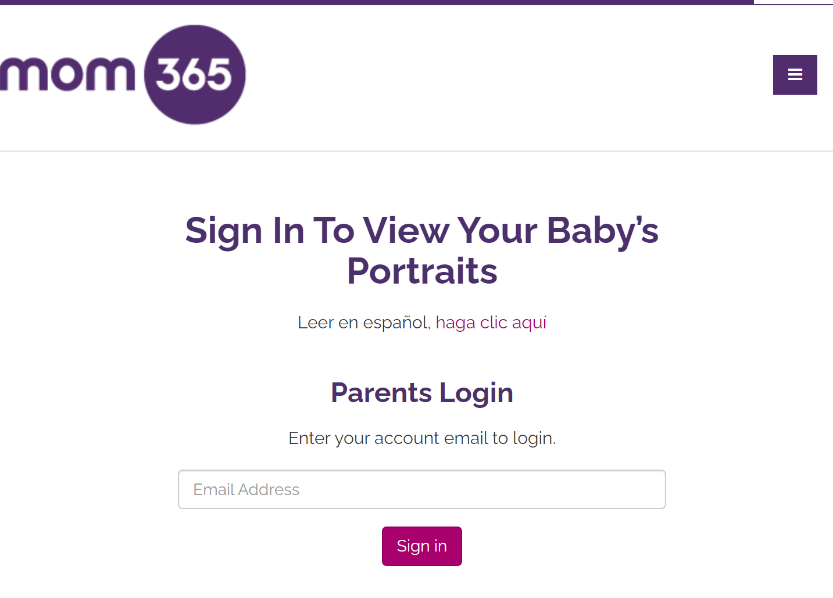Open the Spanish version via 'haga clic aquí'
833x598 pixels.
click(491, 322)
